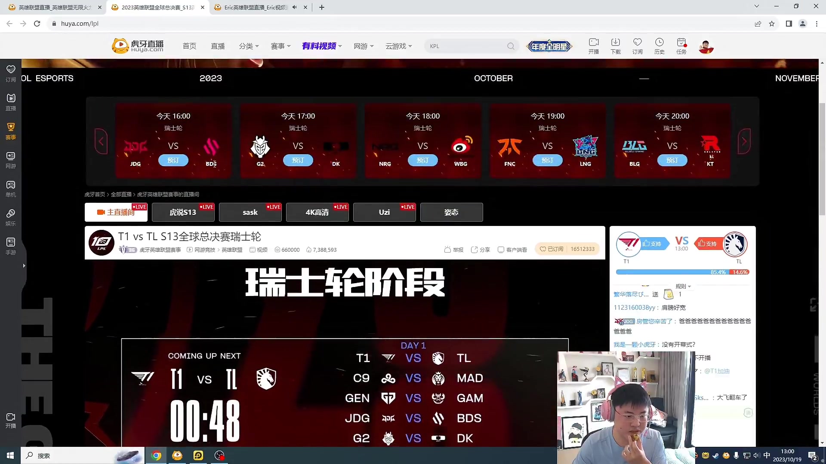
Task: Expand the collapsed left sidebar arrow
Action: (x=24, y=266)
